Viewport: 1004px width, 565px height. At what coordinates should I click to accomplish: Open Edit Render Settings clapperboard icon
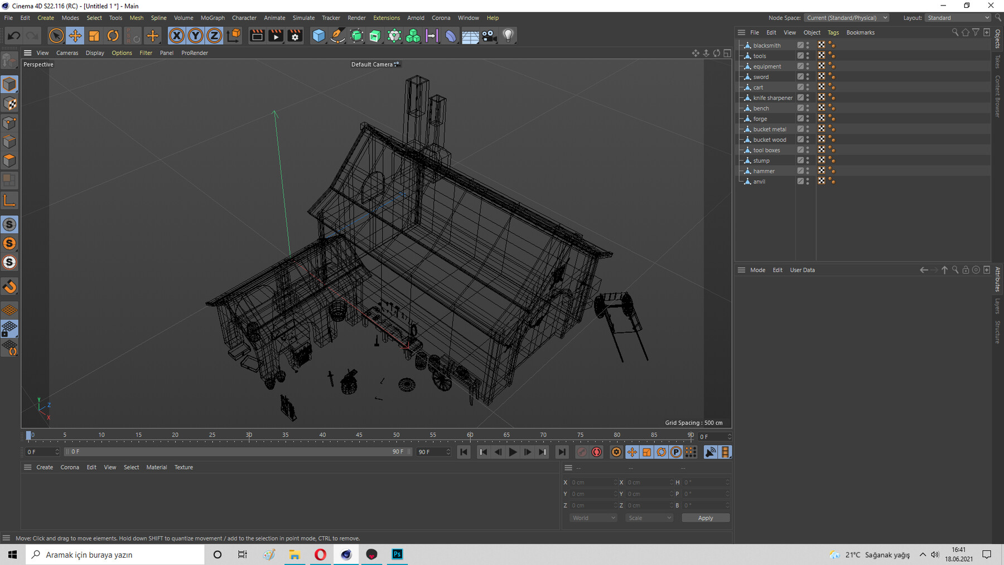295,36
